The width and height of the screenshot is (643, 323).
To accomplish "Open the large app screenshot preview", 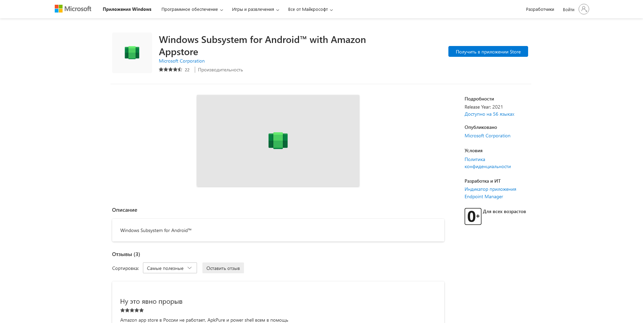I will click(278, 140).
